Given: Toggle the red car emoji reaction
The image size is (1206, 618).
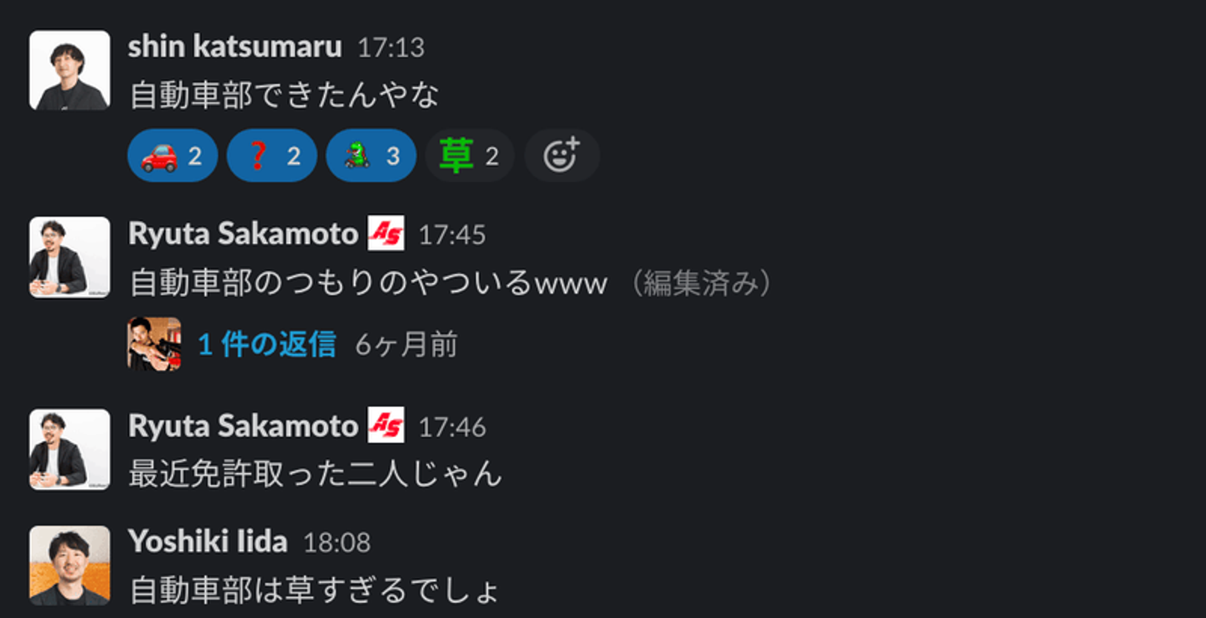Looking at the screenshot, I should click(x=173, y=156).
